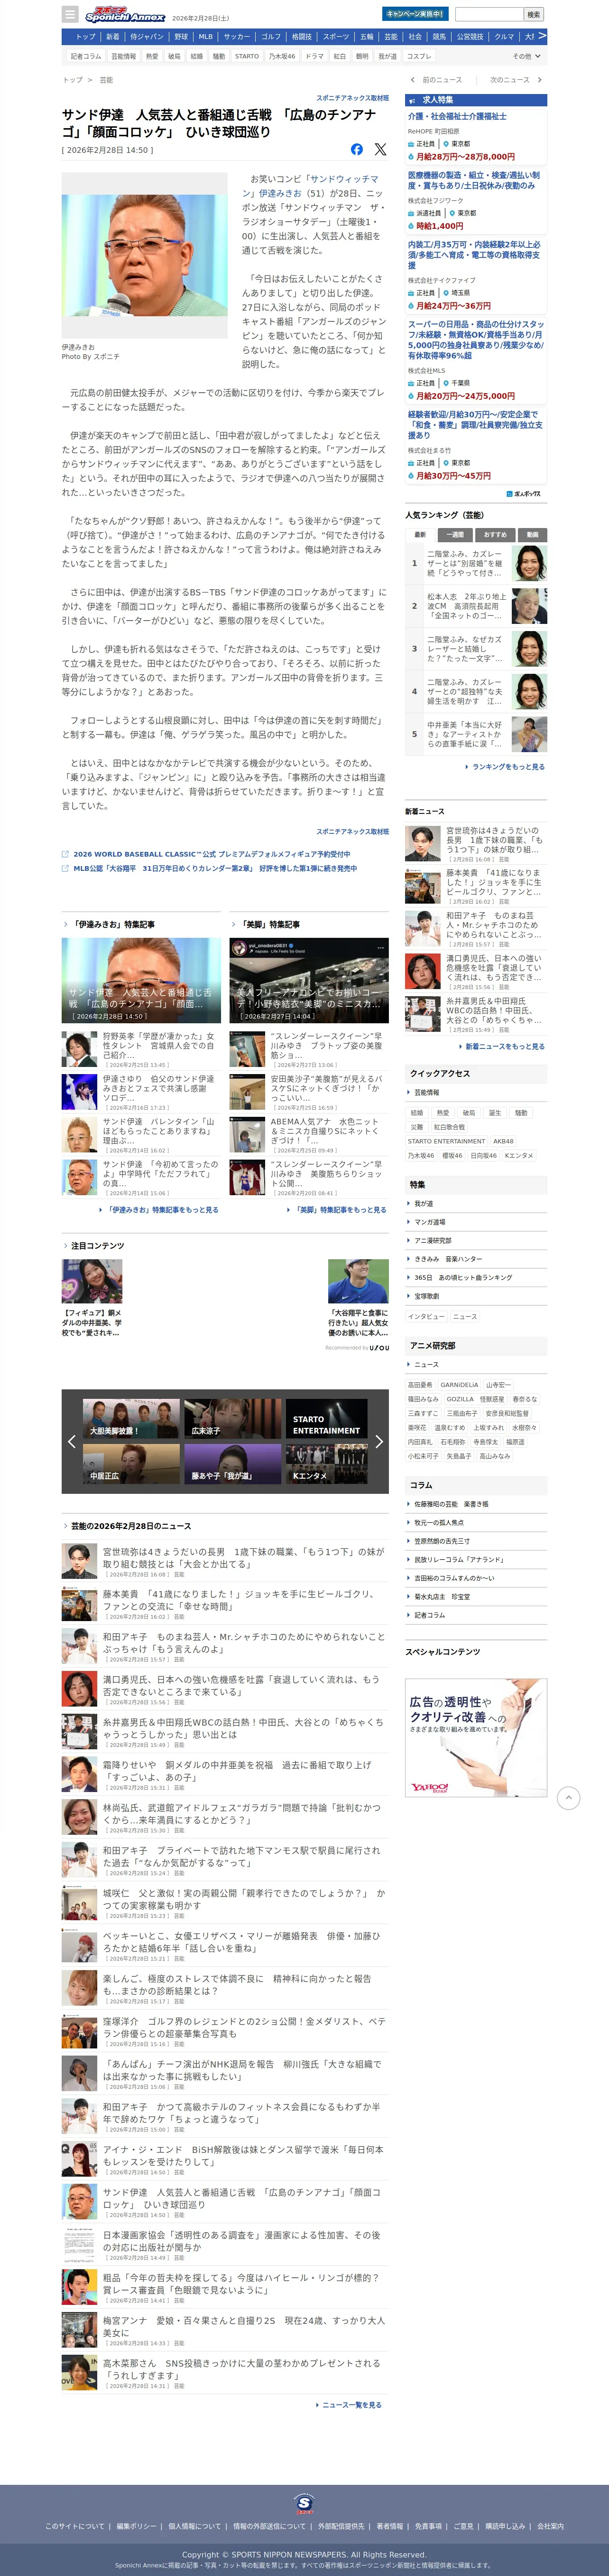Image resolution: width=609 pixels, height=2576 pixels.
Task: Click the header search input field
Action: pos(489,14)
